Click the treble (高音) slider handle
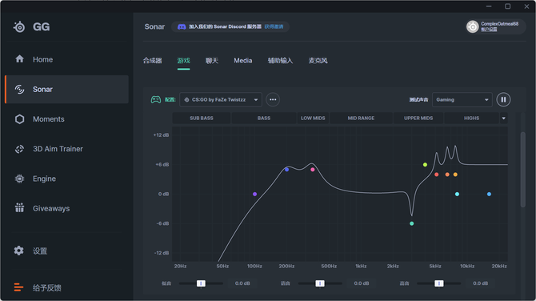Screen dimensions: 536x301 click(439, 283)
